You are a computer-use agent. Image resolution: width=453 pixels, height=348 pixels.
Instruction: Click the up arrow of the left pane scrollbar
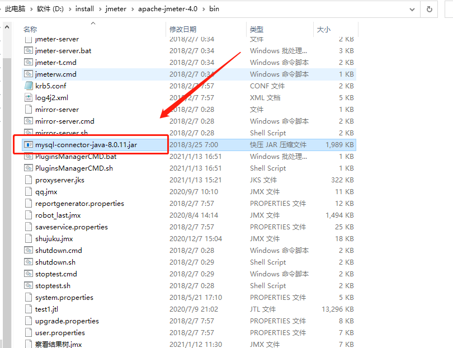pyautogui.click(x=7, y=27)
